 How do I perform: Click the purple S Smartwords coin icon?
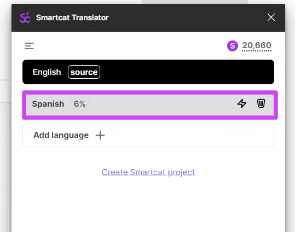click(x=233, y=46)
